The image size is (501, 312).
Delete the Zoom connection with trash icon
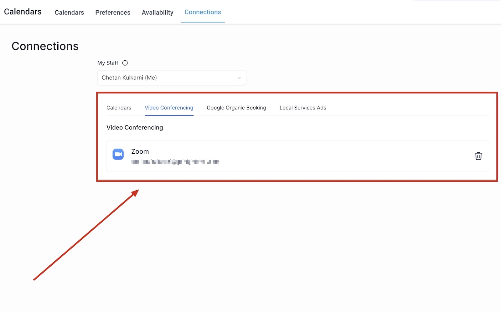[478, 156]
